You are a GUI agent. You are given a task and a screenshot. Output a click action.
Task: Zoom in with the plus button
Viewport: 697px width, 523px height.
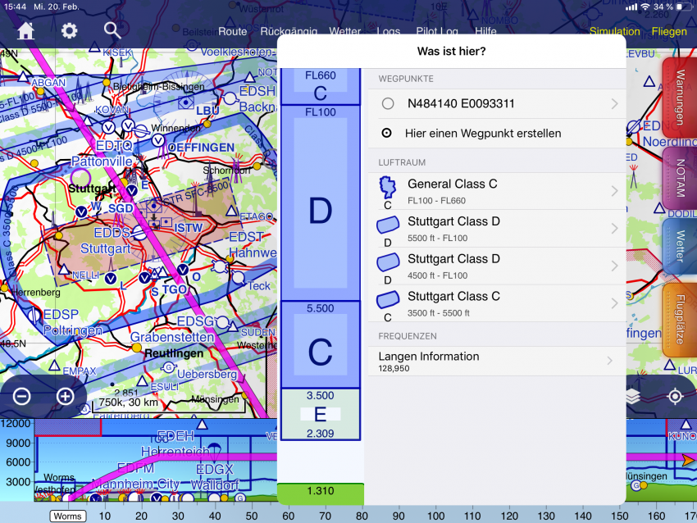65,397
